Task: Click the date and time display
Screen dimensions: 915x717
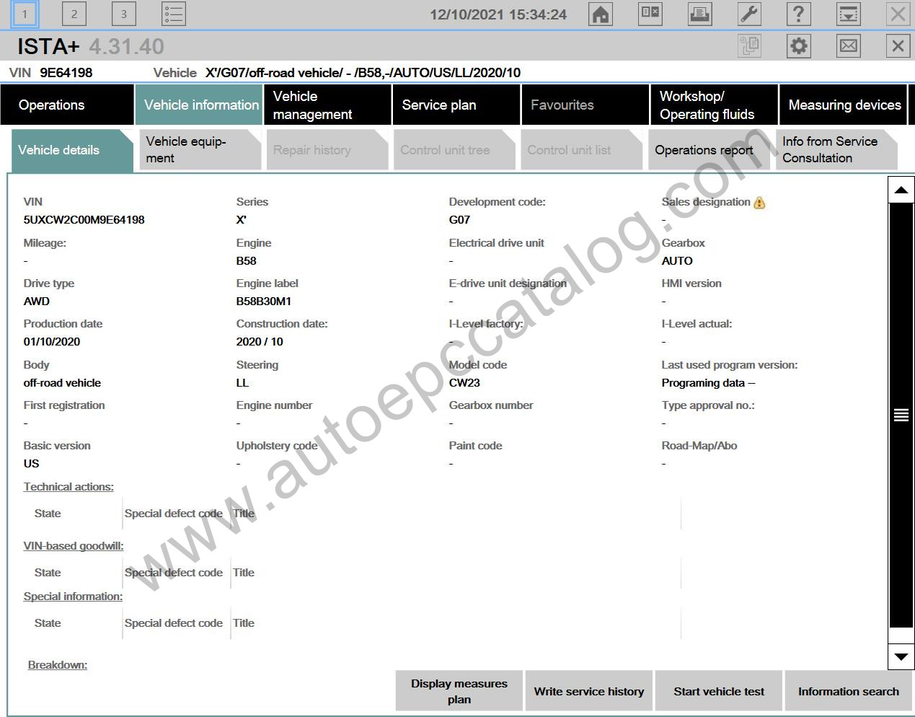Action: pos(498,14)
